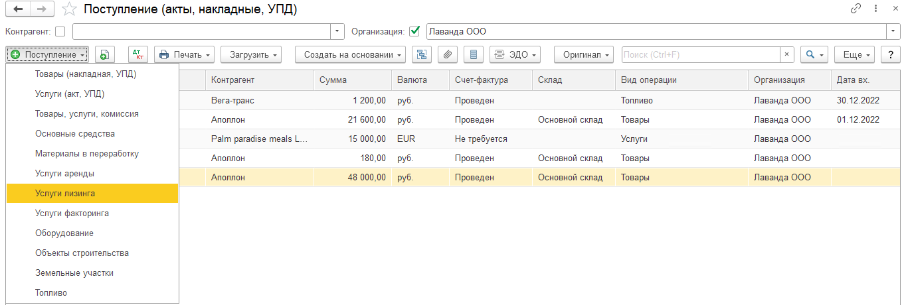Uncheck the Организация filter checkbox
This screenshot has height=305, width=906.
point(415,31)
